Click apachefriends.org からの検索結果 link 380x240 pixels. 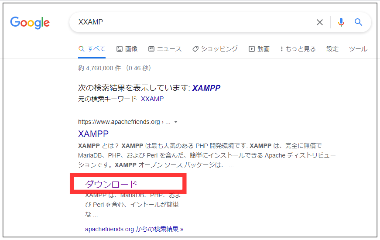click(x=134, y=229)
